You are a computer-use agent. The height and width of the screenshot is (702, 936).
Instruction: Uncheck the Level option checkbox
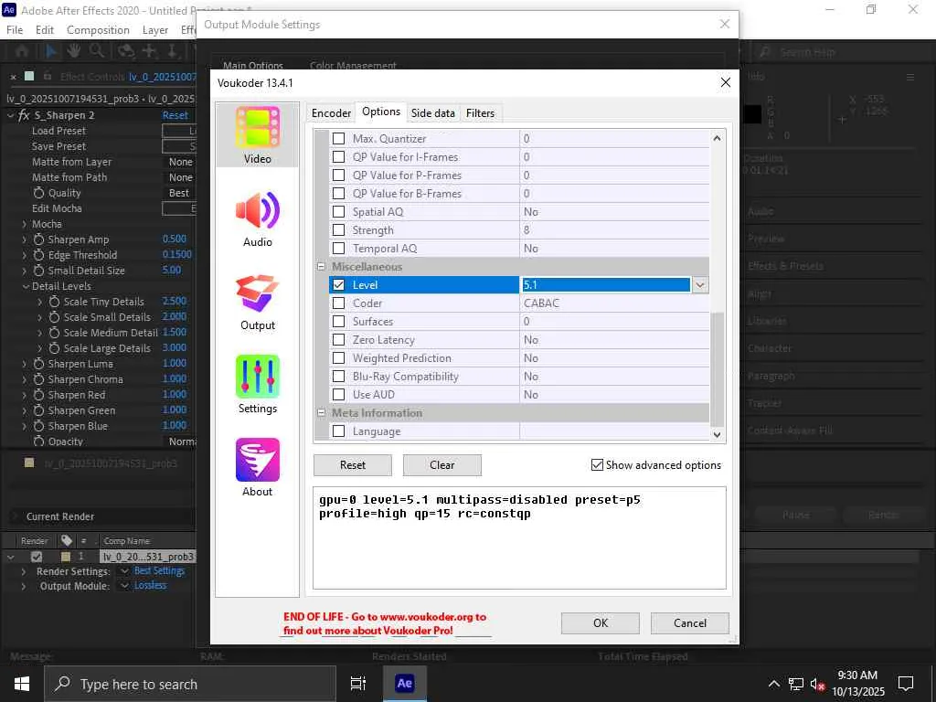[338, 285]
